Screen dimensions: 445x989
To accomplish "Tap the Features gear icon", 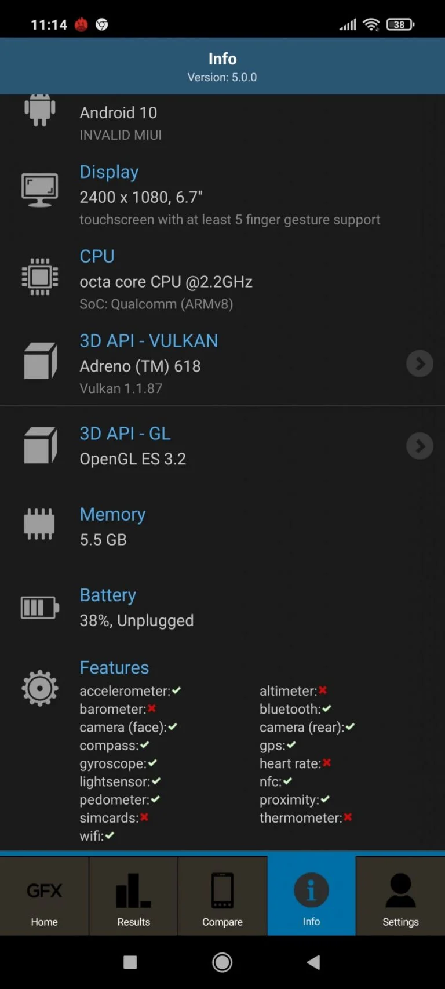I will point(39,688).
